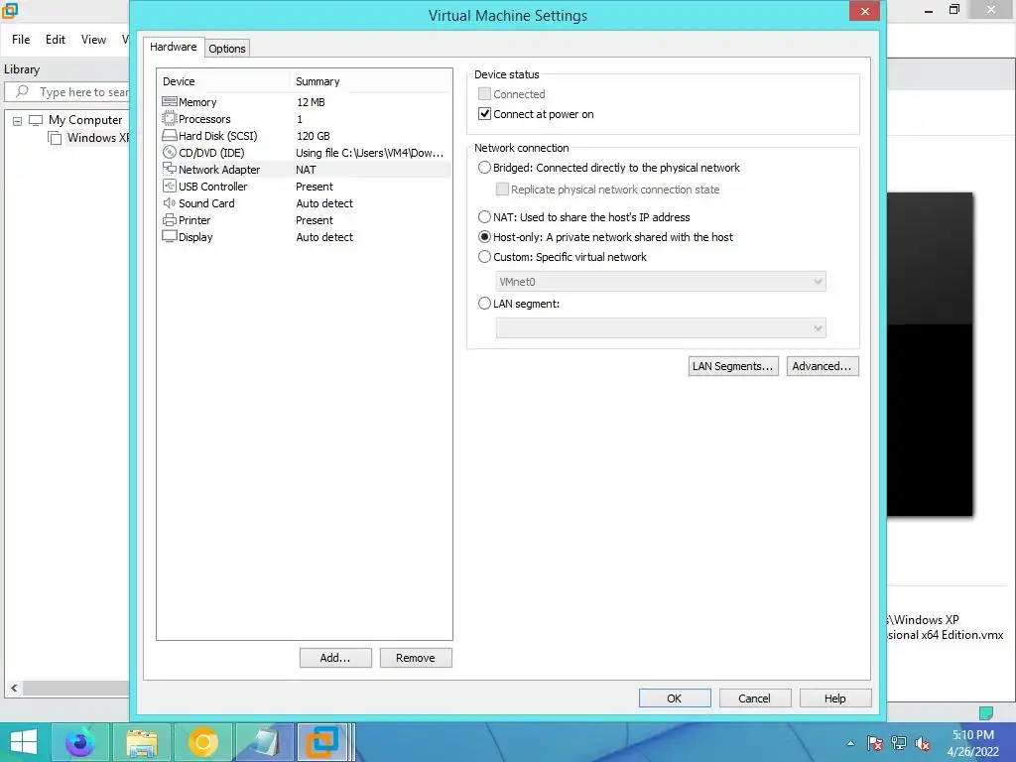Click the LAN Segments... button
This screenshot has width=1016, height=762.
733,366
